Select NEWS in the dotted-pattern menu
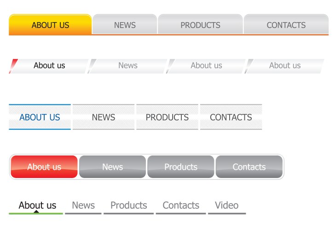Screen dimensions: 335x230 pos(104,117)
